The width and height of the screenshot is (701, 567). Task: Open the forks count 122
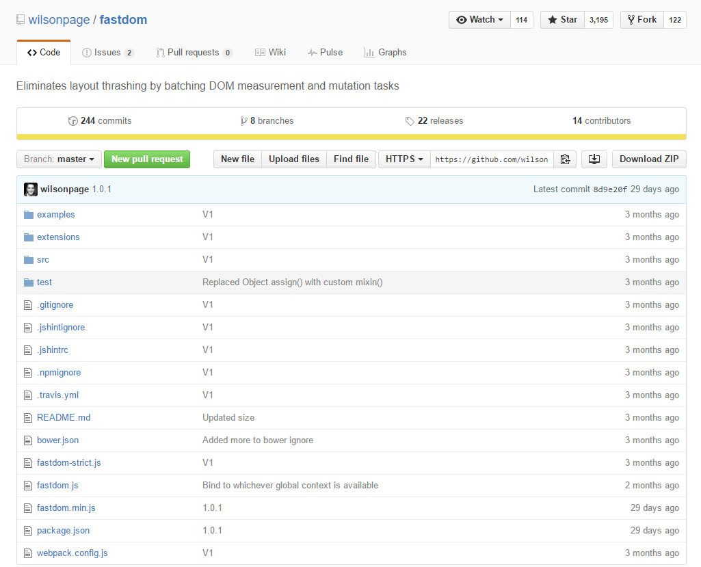[674, 20]
